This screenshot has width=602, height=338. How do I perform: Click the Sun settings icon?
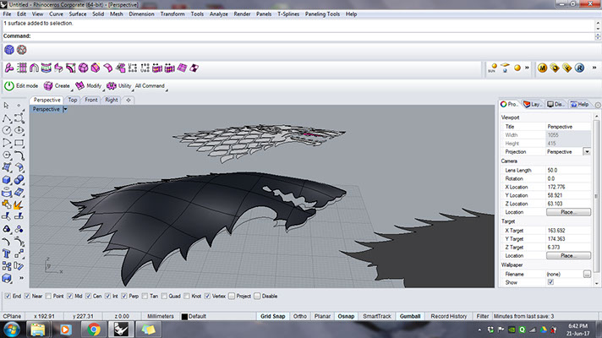click(x=493, y=68)
